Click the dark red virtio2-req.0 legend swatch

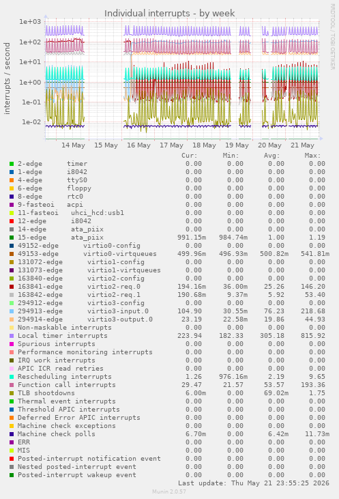click(12, 287)
